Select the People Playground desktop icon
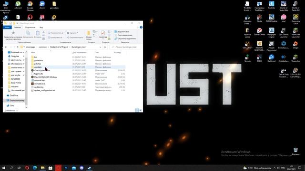 tap(271, 46)
